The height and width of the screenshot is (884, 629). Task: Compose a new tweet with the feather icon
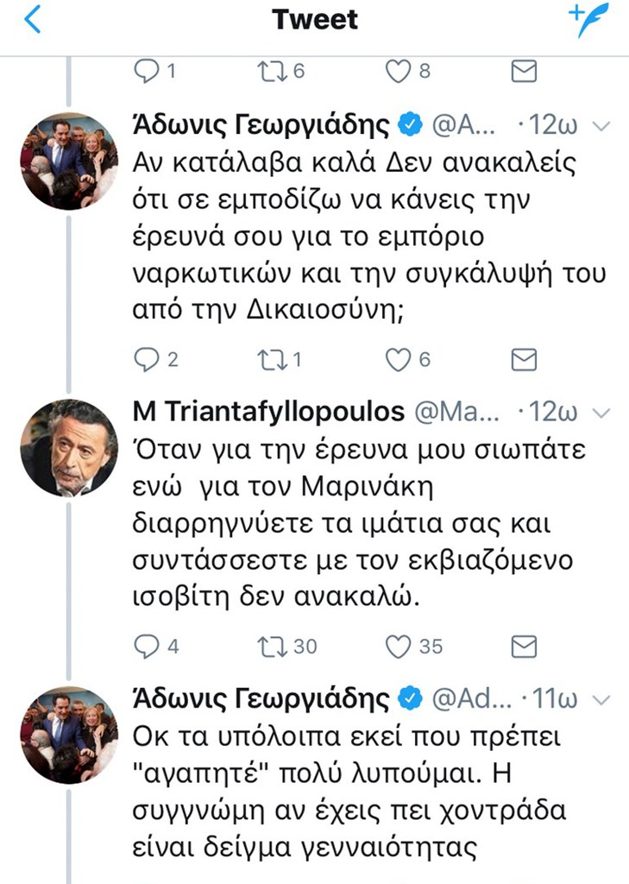[588, 20]
